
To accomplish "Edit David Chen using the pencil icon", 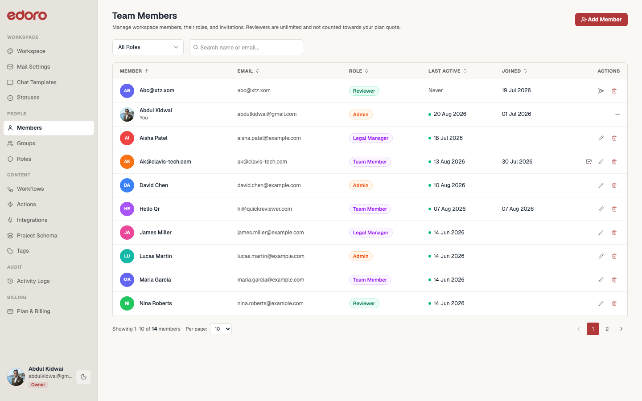I will [601, 185].
